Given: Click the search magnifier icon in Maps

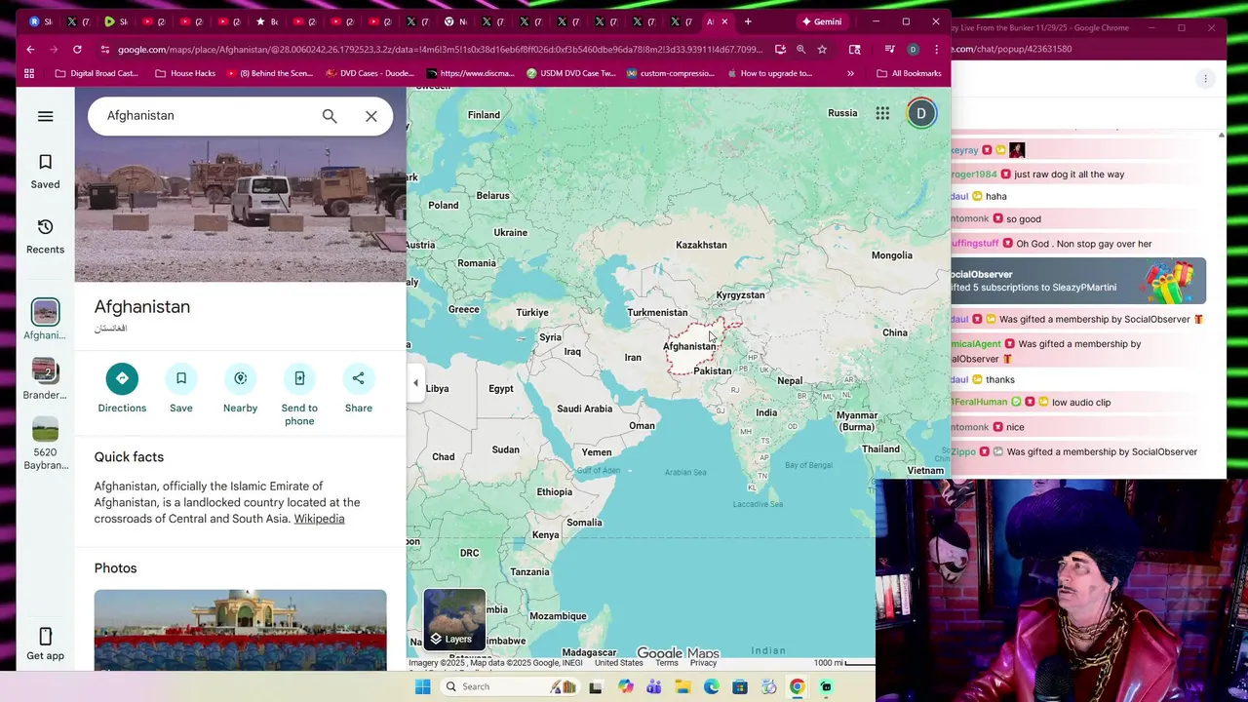Looking at the screenshot, I should point(330,116).
